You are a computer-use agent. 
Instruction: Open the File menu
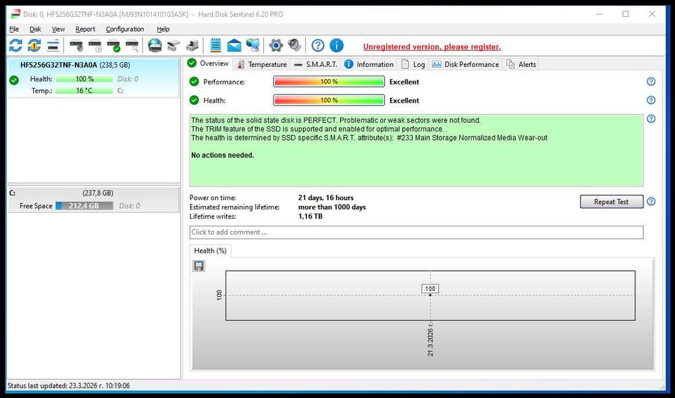point(14,29)
